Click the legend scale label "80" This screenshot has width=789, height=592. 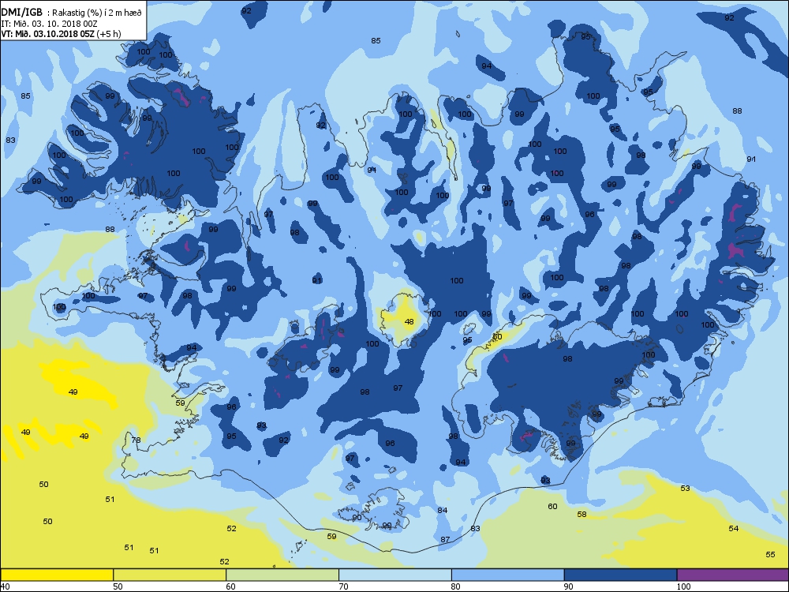[x=456, y=586]
